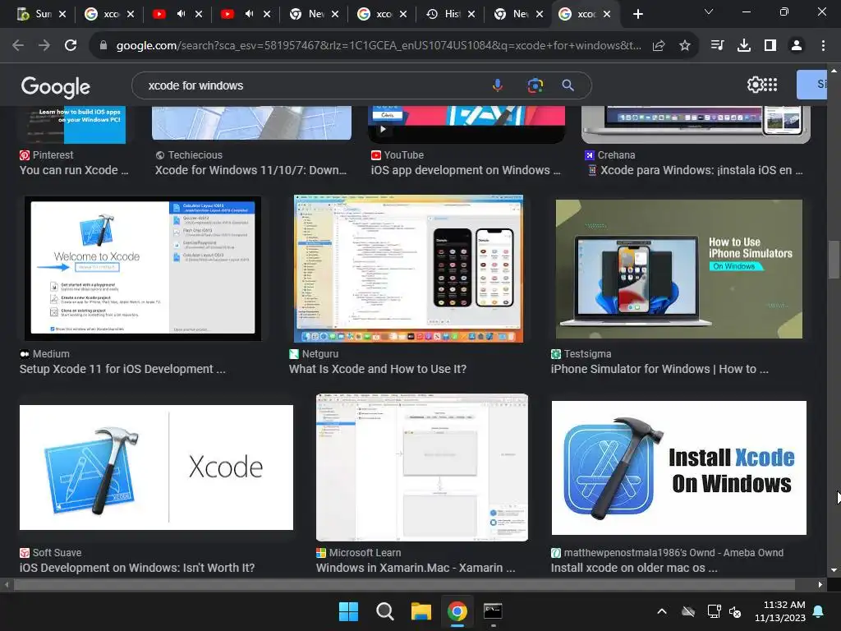The height and width of the screenshot is (631, 841).
Task: Open the Chrome app on the taskbar
Action: coord(457,611)
